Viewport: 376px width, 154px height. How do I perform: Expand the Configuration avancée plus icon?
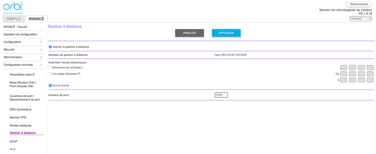click(41, 65)
